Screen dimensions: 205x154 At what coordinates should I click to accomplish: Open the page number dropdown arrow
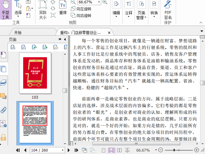click(63, 150)
